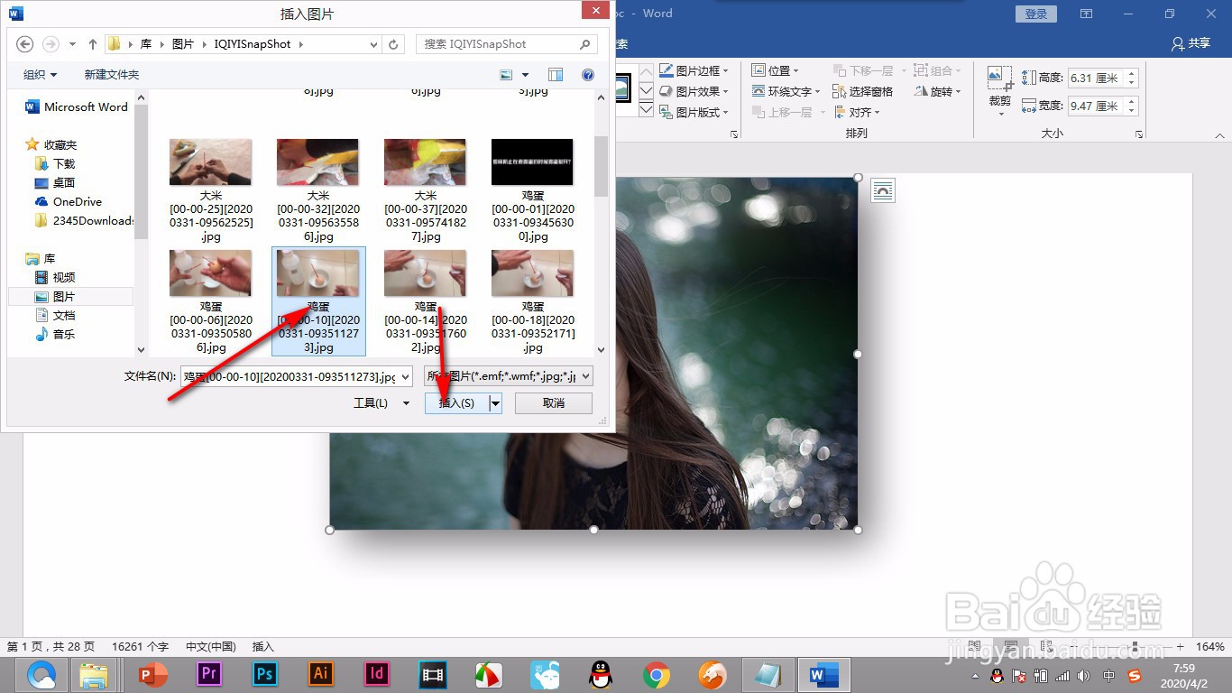Open layout options beside the picture
Image resolution: width=1232 pixels, height=693 pixels.
pyautogui.click(x=883, y=190)
